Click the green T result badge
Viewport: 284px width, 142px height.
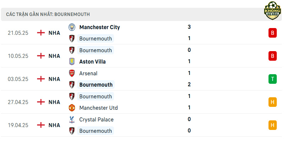272,79
